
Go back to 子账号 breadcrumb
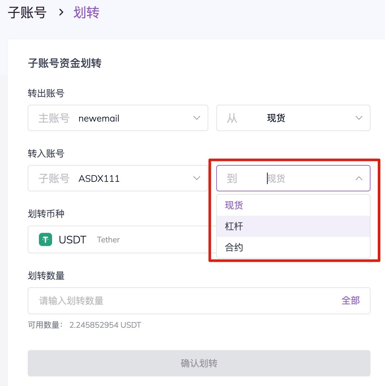(27, 13)
